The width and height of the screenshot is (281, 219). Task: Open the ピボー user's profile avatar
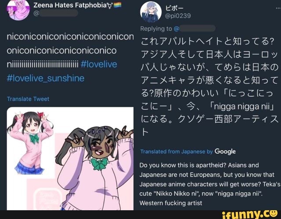pos(151,12)
